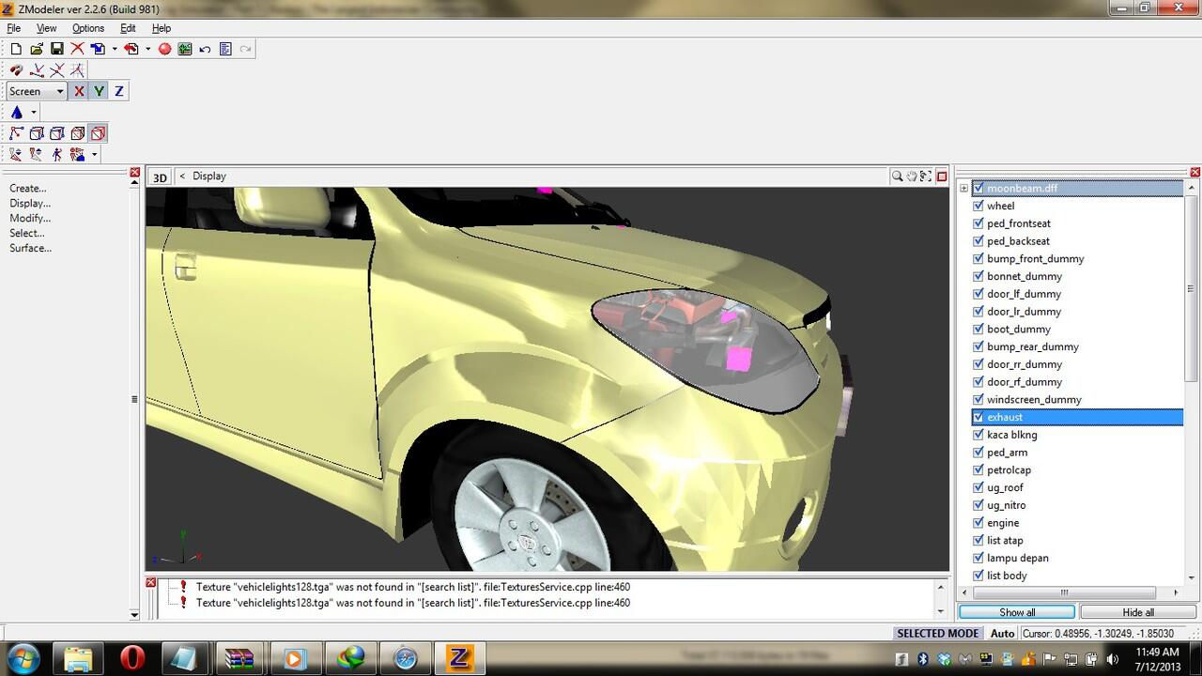1202x676 pixels.
Task: Toggle visibility checkbox for bonnet_dummy
Action: pyautogui.click(x=979, y=276)
